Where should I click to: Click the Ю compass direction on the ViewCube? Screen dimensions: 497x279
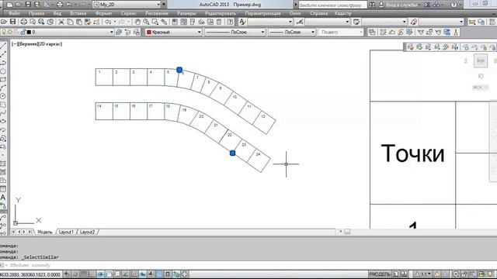click(481, 76)
